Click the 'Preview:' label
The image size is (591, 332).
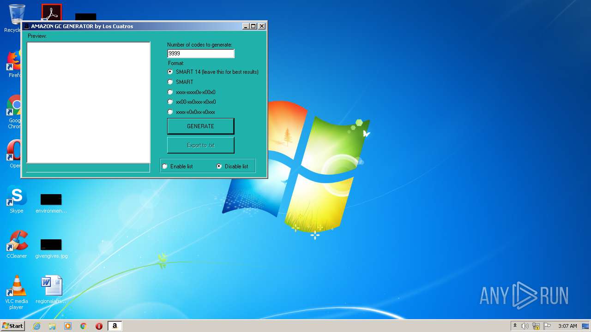37,36
